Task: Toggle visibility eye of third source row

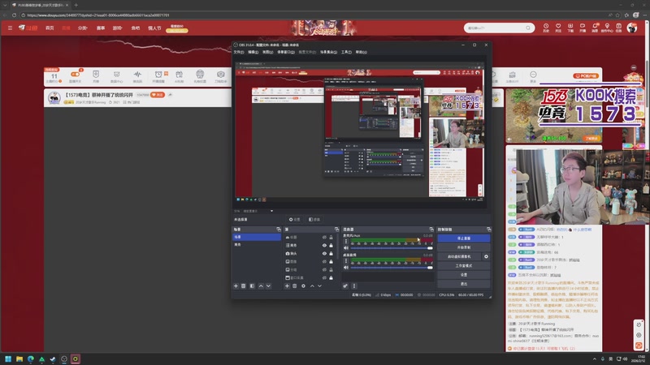Action: [324, 253]
